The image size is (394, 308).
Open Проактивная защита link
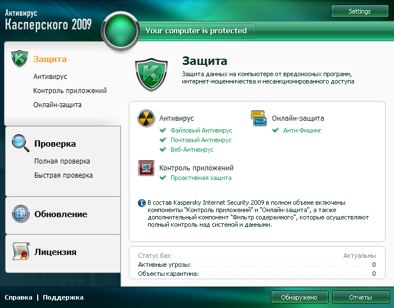(201, 178)
